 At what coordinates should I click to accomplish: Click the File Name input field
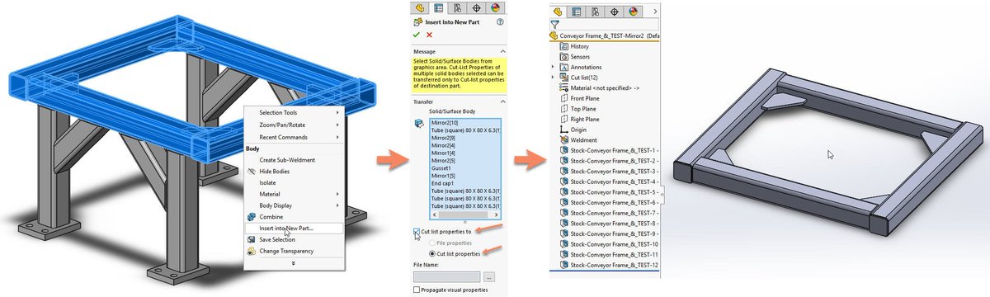[446, 276]
